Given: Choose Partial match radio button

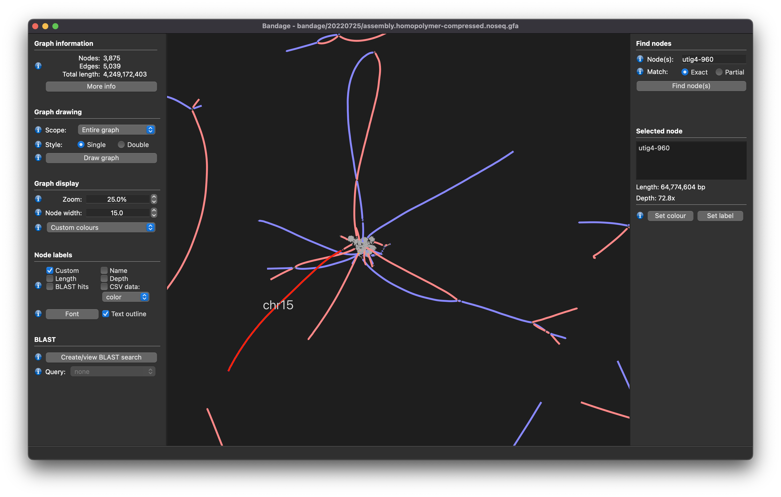Looking at the screenshot, I should tap(719, 72).
